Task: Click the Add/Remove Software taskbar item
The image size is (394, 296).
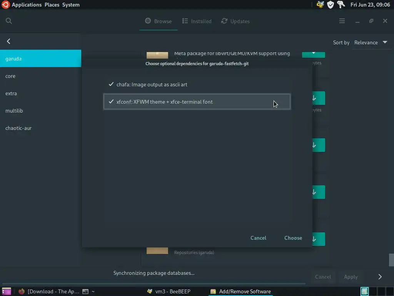Action: coord(241,291)
